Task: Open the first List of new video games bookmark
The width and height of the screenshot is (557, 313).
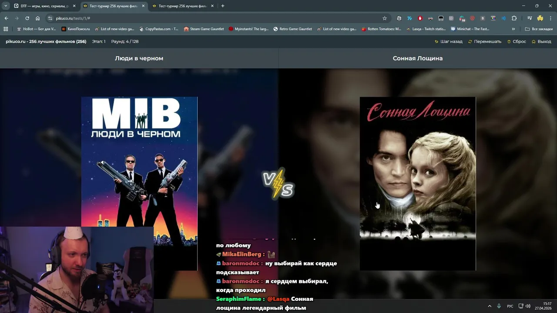Action: pyautogui.click(x=114, y=29)
